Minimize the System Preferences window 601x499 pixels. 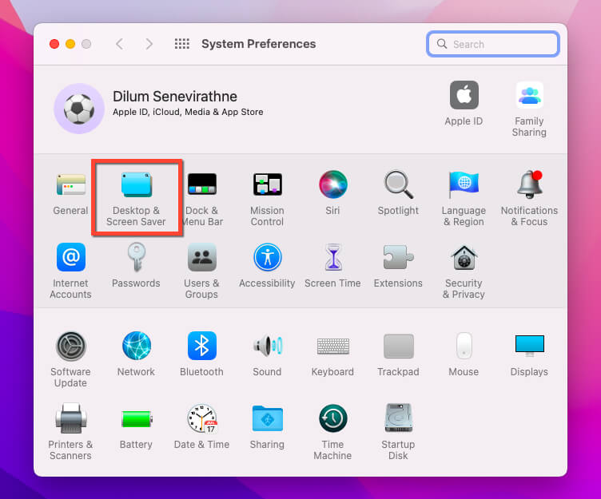point(70,44)
